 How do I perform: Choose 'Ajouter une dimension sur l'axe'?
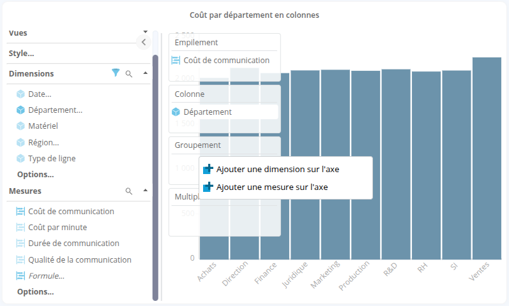[278, 170]
